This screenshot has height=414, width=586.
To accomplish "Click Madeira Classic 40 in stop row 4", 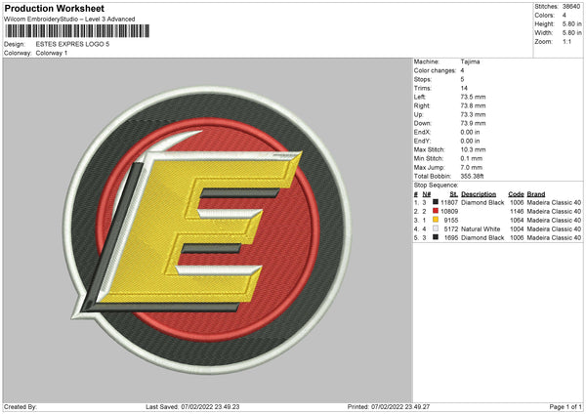I will [x=554, y=229].
